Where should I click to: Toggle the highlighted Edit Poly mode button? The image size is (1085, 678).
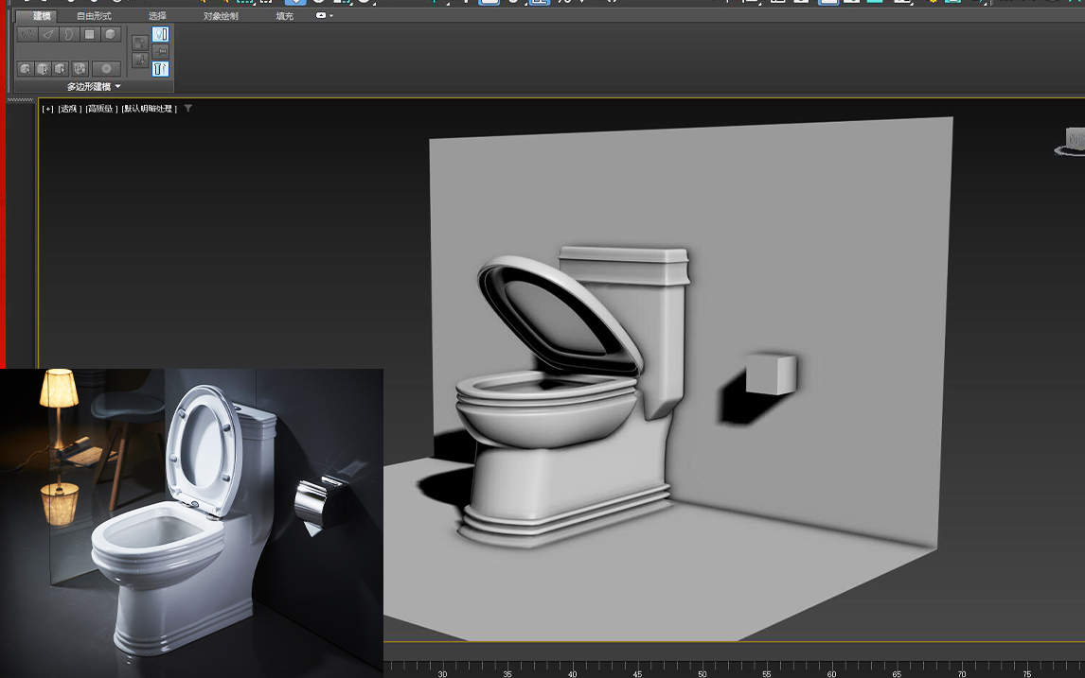coord(158,67)
